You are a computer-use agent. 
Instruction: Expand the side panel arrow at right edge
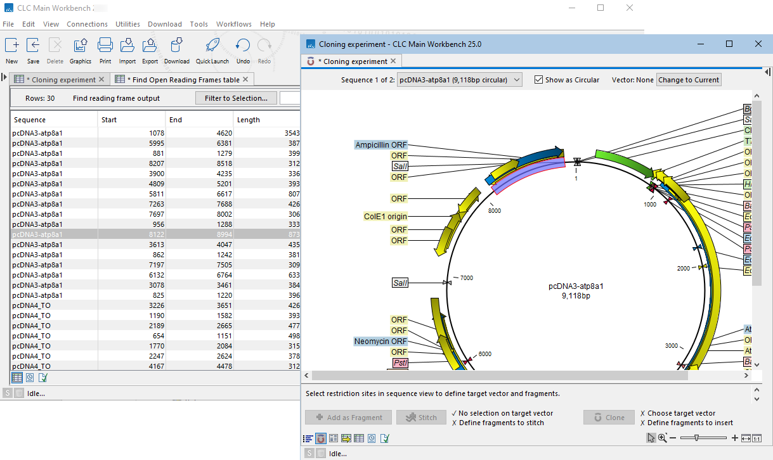[768, 72]
